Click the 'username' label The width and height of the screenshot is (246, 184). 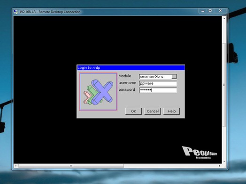tap(127, 83)
